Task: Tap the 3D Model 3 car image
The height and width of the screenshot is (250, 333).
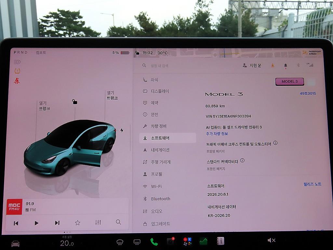Action: (x=70, y=148)
